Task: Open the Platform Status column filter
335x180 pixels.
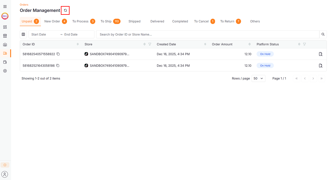Action: pyautogui.click(x=305, y=44)
